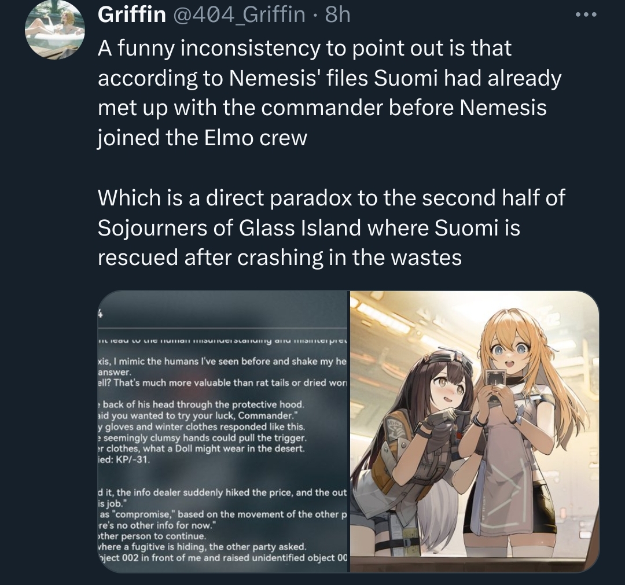Screen dimensions: 625x585
Task: Click the paragraph starting 'Which is a direct paradox'
Action: point(331,227)
